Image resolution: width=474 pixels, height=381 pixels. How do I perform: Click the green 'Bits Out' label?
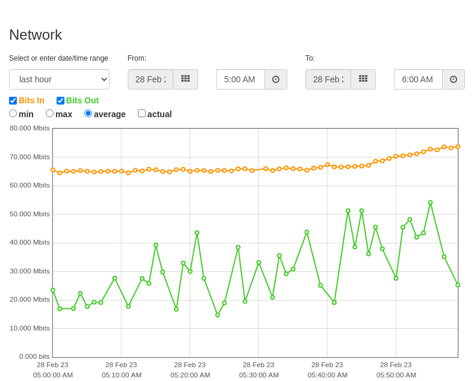pyautogui.click(x=83, y=100)
